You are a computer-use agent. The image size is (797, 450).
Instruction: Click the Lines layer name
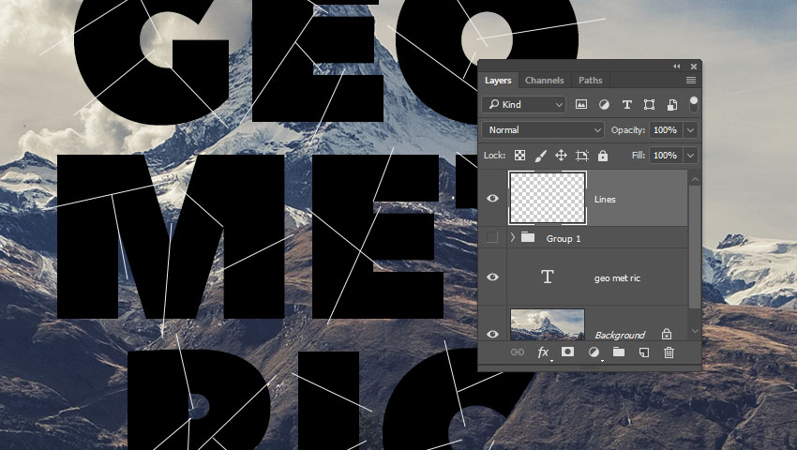point(605,200)
